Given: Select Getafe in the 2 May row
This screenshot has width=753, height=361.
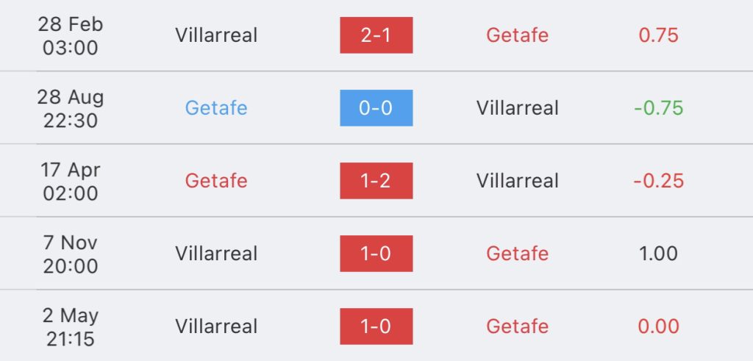Looking at the screenshot, I should 517,326.
